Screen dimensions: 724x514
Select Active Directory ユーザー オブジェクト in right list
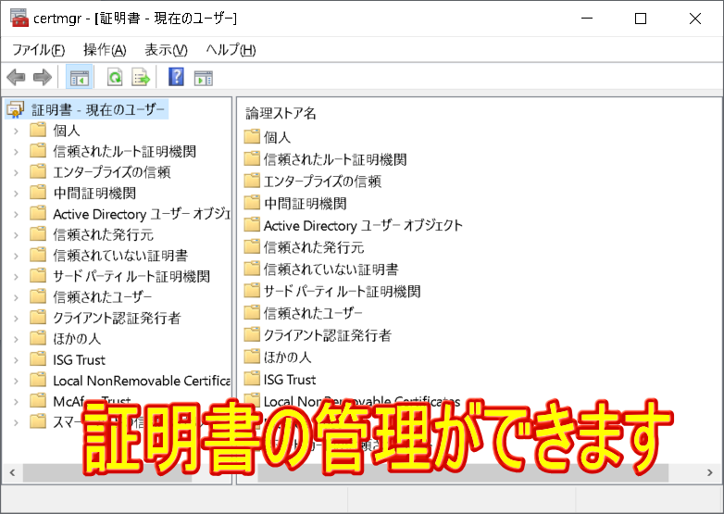(363, 225)
